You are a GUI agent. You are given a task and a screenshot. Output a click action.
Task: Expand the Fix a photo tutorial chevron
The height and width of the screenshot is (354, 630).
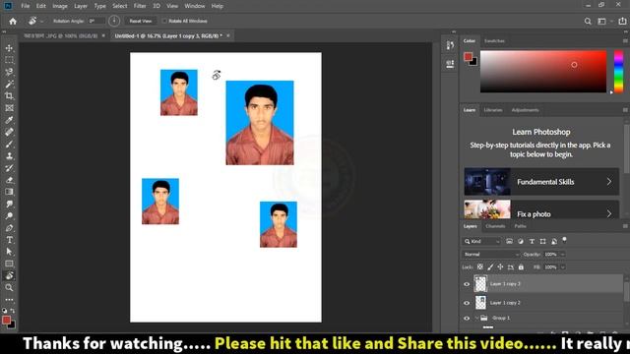click(609, 213)
